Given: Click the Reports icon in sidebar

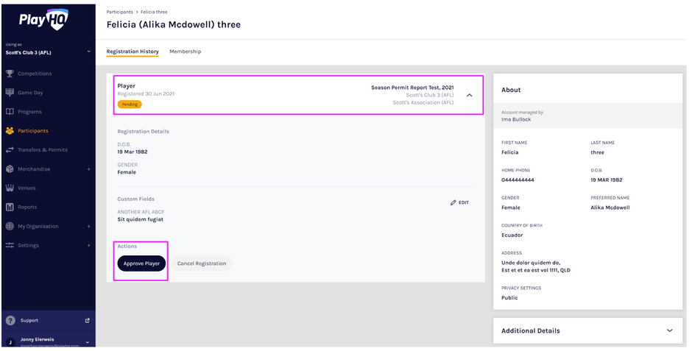Looking at the screenshot, I should tap(10, 208).
